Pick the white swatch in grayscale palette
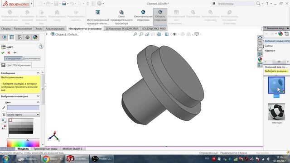 [x=10, y=120]
